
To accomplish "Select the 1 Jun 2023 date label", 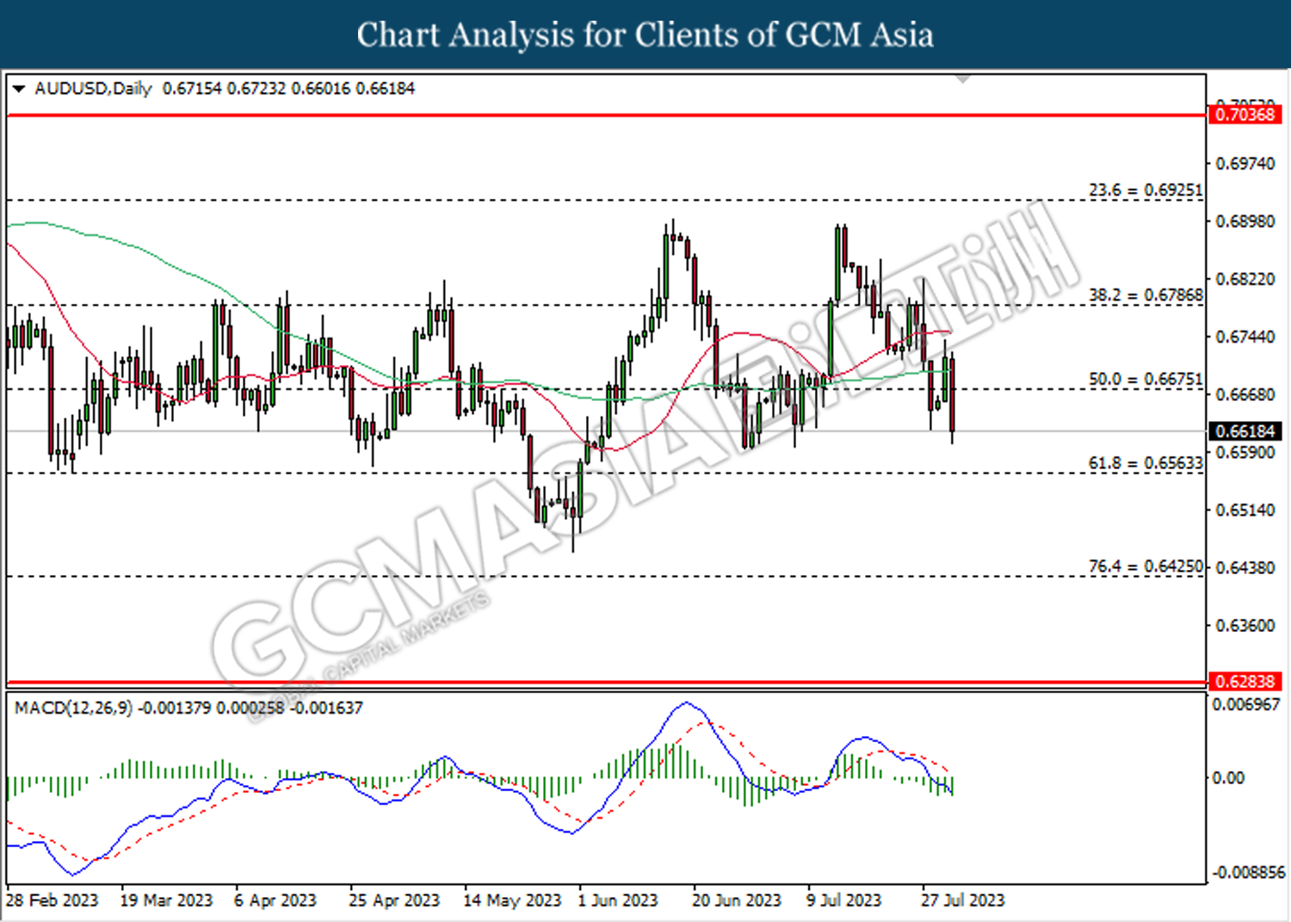I will point(617,900).
